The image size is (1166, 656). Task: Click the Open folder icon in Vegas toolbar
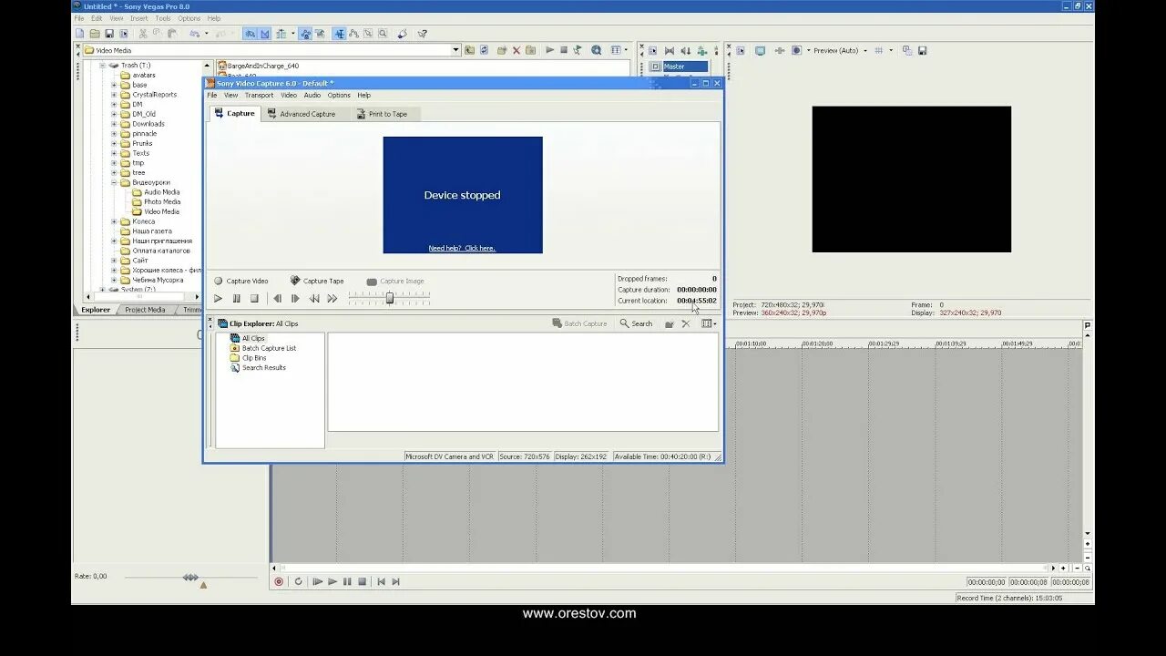(94, 34)
